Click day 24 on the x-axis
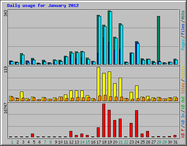The width and height of the screenshot is (187, 146). 137,142
